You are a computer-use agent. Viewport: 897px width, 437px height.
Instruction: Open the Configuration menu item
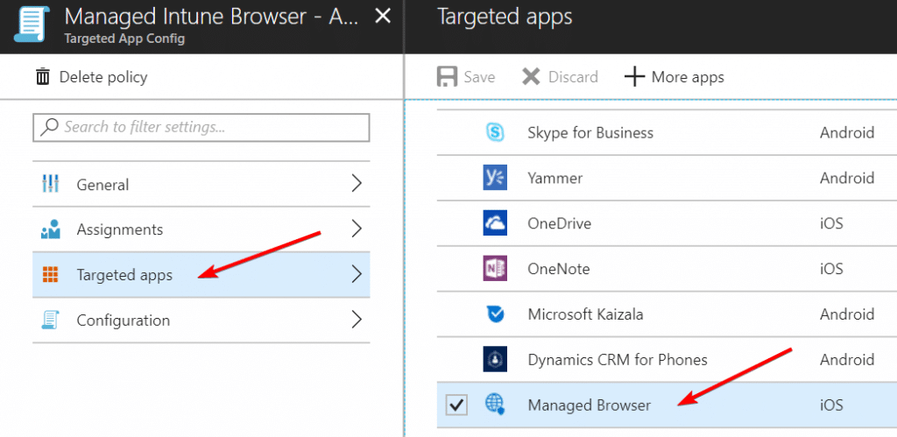123,321
